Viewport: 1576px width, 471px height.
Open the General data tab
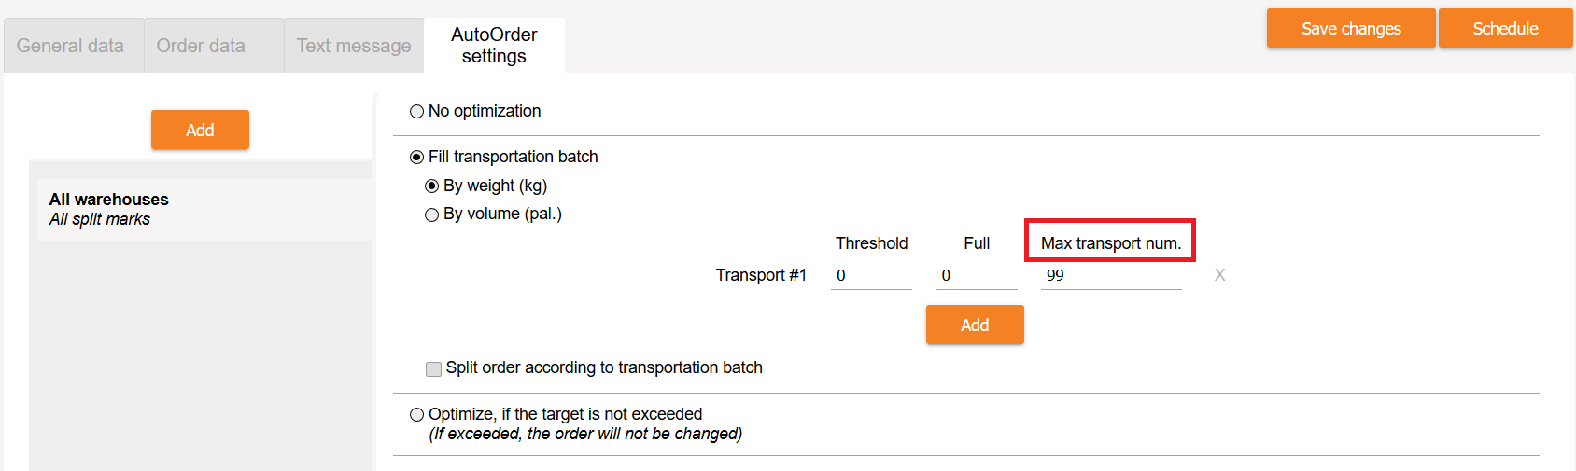(x=70, y=46)
